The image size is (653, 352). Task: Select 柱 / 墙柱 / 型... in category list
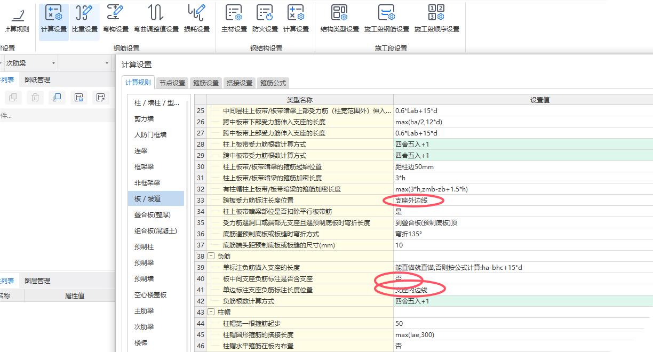tap(156, 103)
